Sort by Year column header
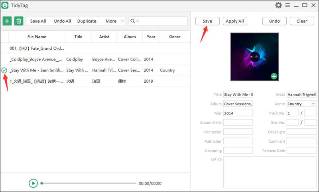This screenshot has height=192, width=319. click(x=151, y=37)
